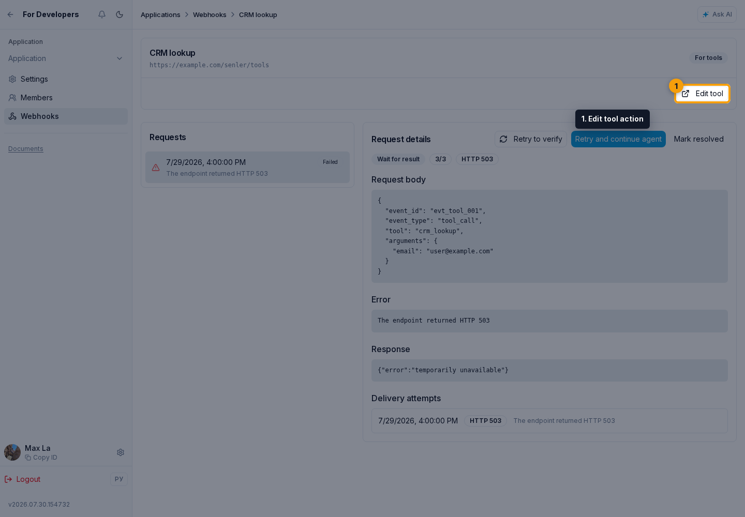Expand the Application dropdown
Viewport: 745px width, 517px height.
(x=66, y=58)
